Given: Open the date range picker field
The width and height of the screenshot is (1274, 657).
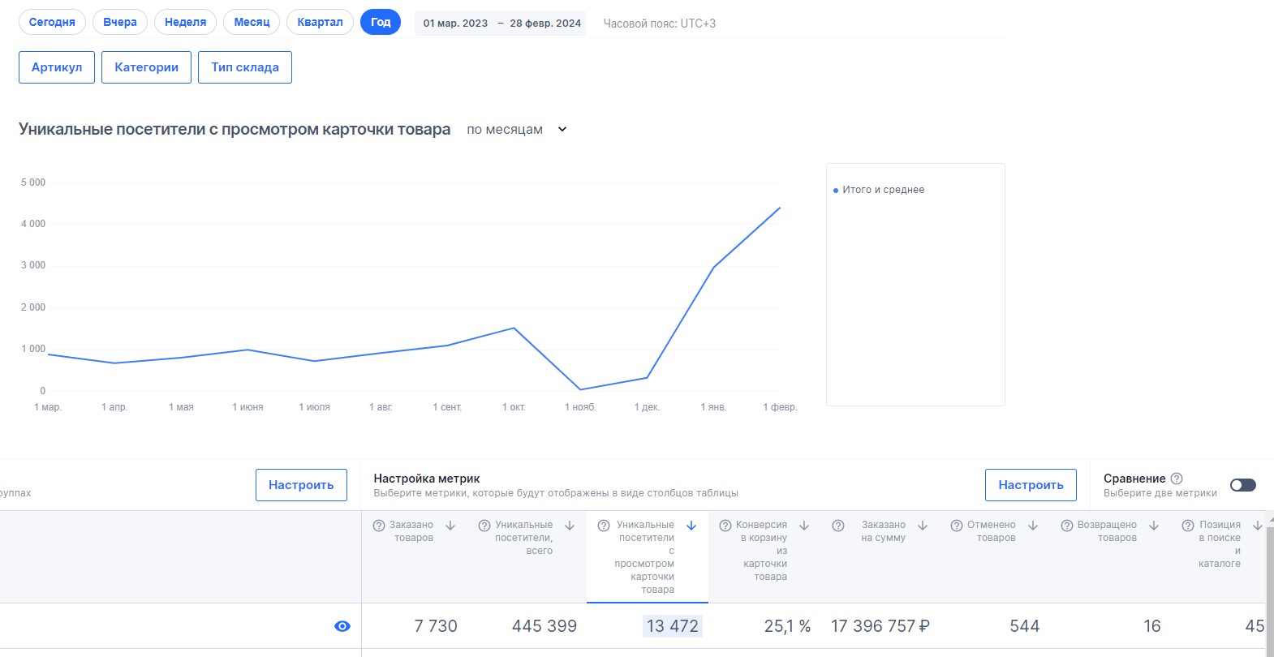Looking at the screenshot, I should 501,23.
